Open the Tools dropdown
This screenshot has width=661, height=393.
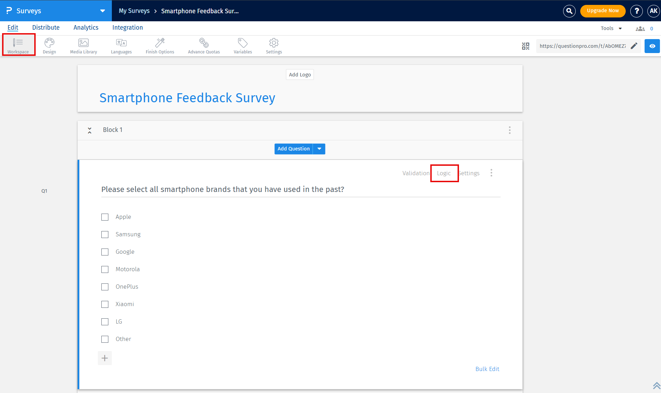[x=611, y=28]
